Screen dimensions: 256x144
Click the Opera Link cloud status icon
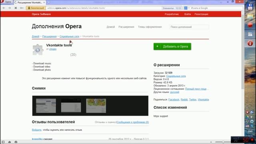(10, 142)
